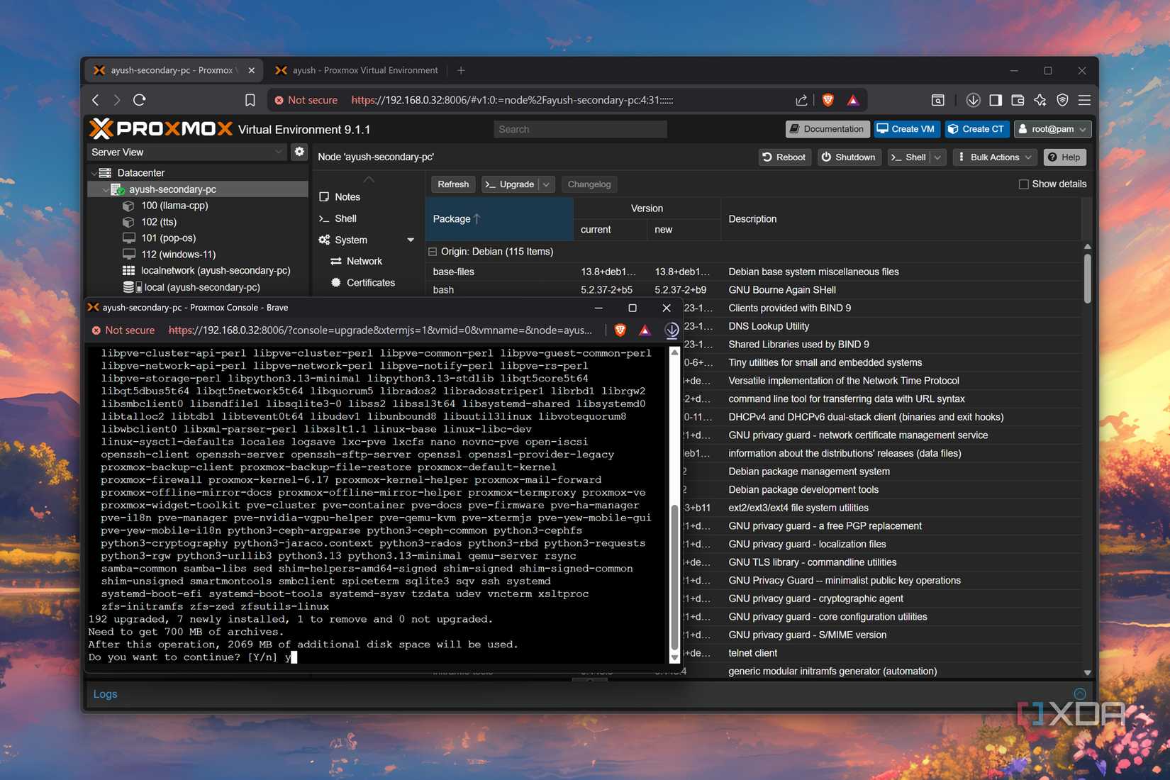Select 101 (pop-os) VM in tree
The image size is (1170, 780).
(x=168, y=238)
